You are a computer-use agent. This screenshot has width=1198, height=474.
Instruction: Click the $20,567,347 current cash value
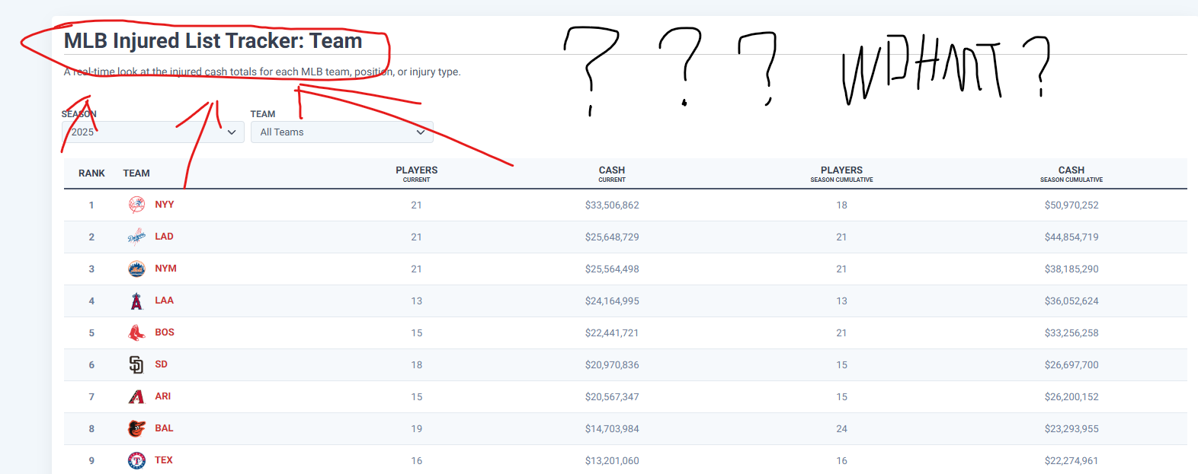(x=612, y=397)
